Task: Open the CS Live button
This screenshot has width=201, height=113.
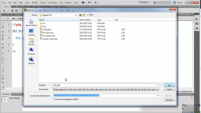Action: pyautogui.click(x=178, y=3)
